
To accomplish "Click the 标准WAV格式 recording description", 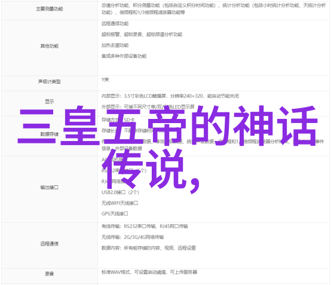I will 149,272.
